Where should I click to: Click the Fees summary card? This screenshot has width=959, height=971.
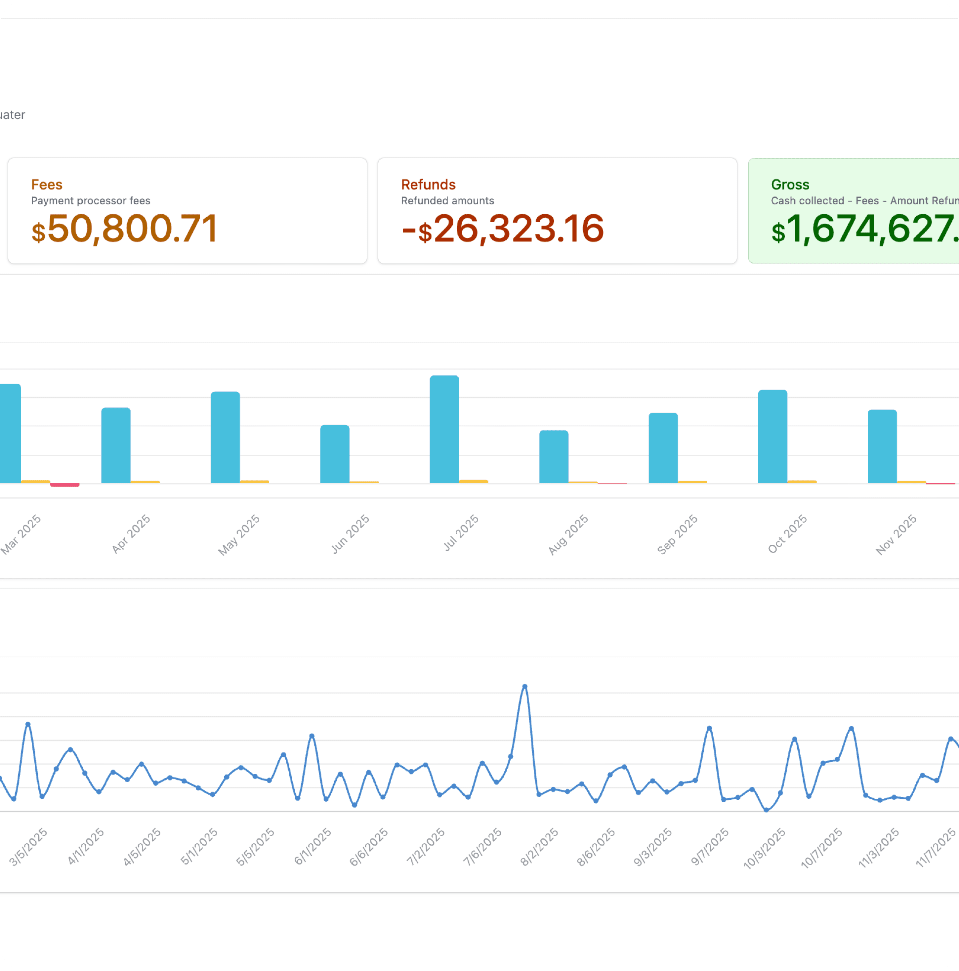click(187, 211)
